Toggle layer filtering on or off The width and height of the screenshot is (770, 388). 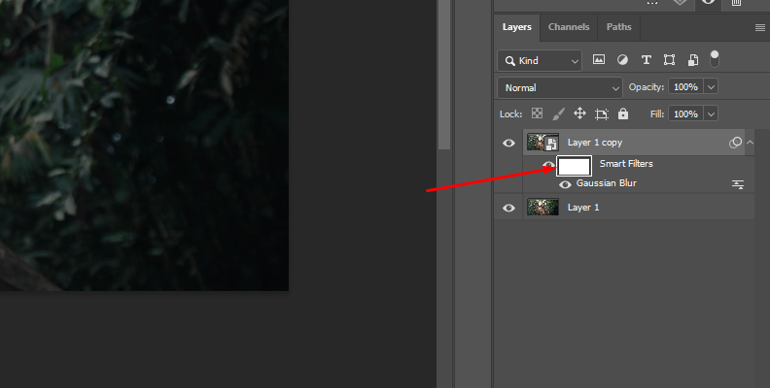tap(715, 59)
